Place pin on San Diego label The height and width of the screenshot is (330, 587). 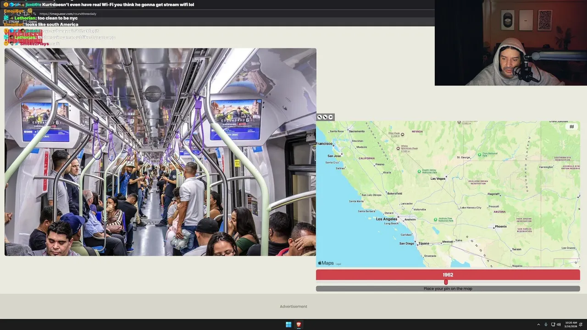[x=407, y=243]
